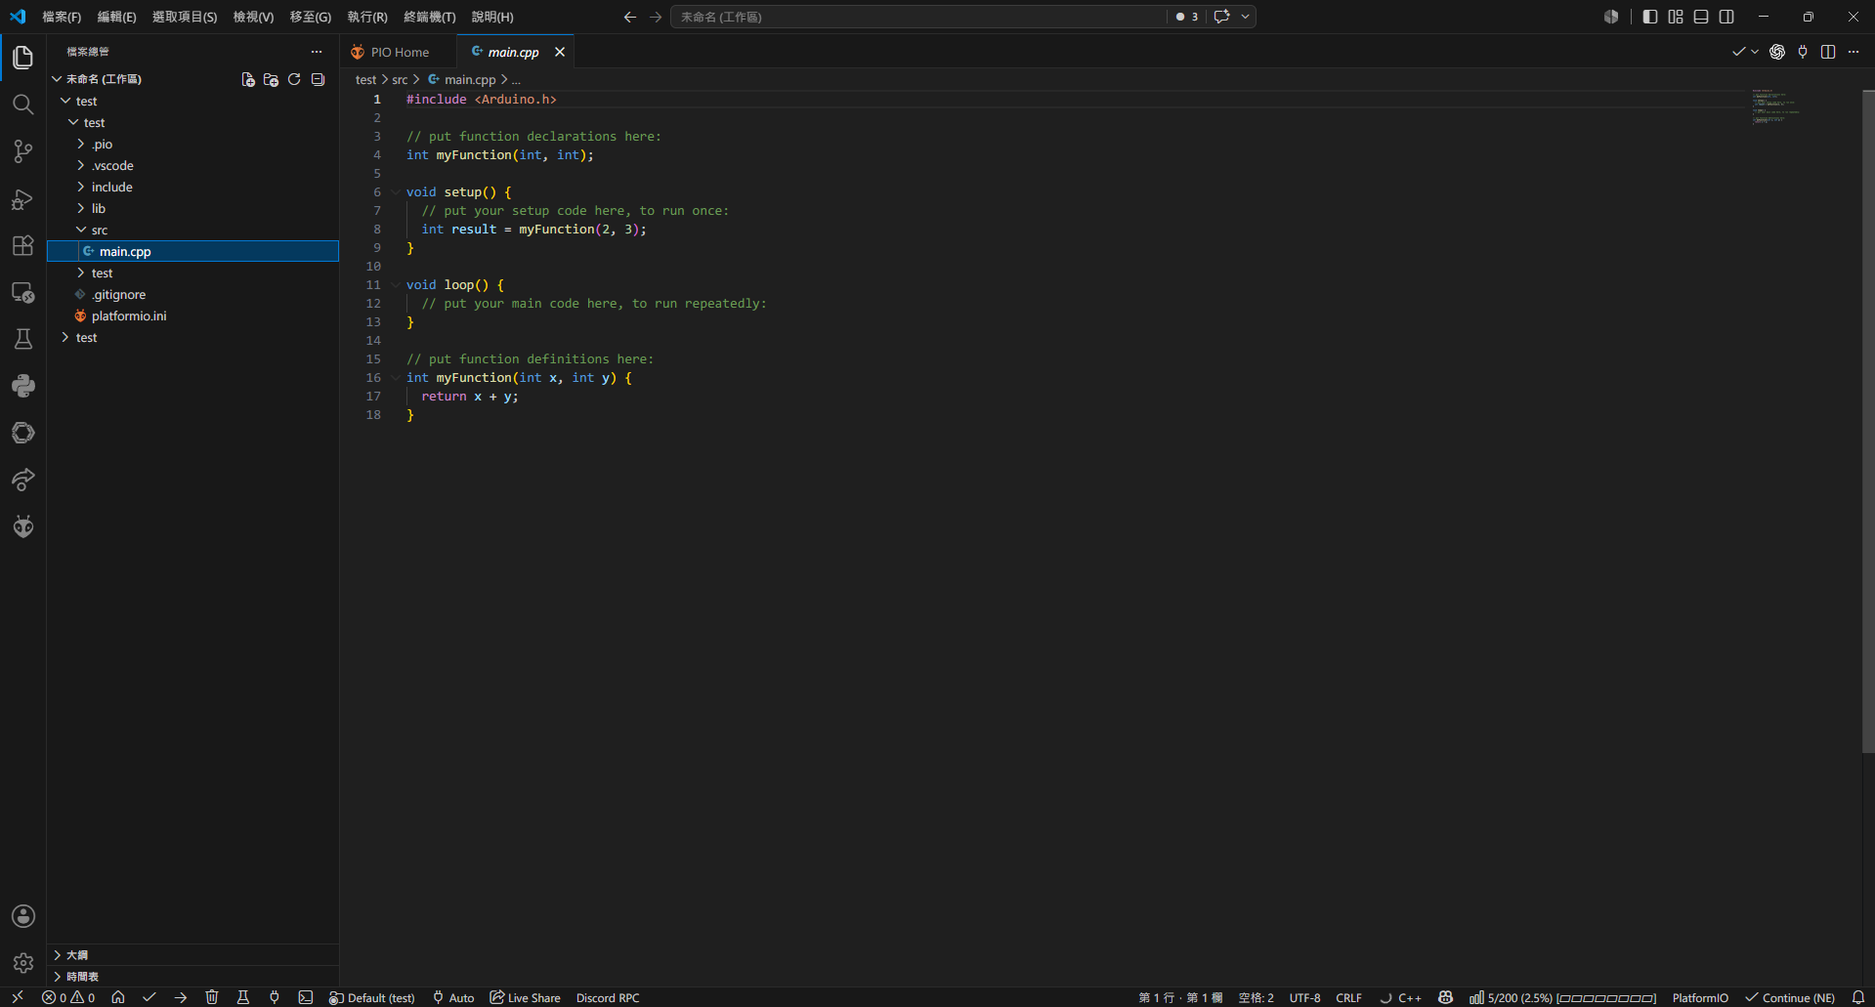
Task: Expand the lib folder
Action: pyautogui.click(x=193, y=208)
